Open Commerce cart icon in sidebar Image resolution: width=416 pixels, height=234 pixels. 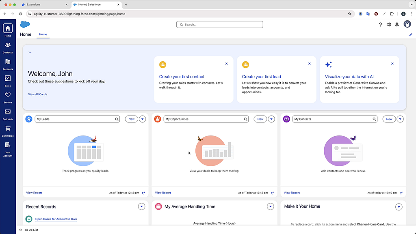pyautogui.click(x=8, y=131)
